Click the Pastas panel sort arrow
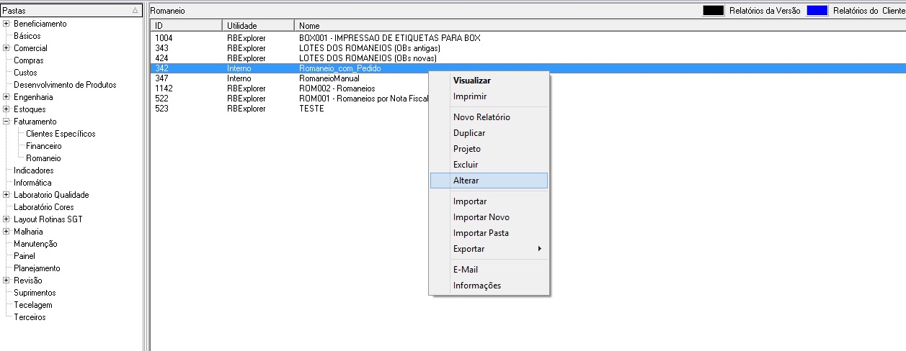Image resolution: width=906 pixels, height=351 pixels. click(135, 11)
